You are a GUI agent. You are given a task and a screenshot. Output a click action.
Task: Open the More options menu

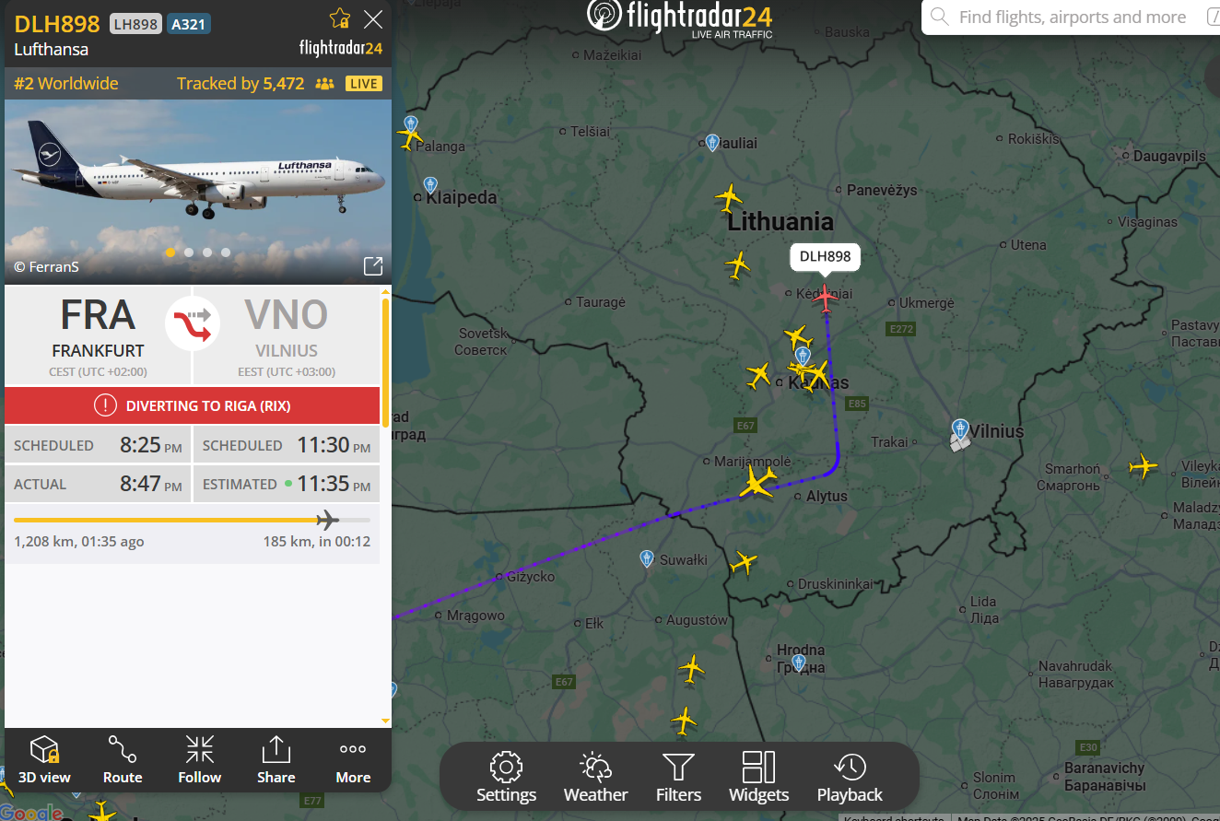tap(353, 759)
